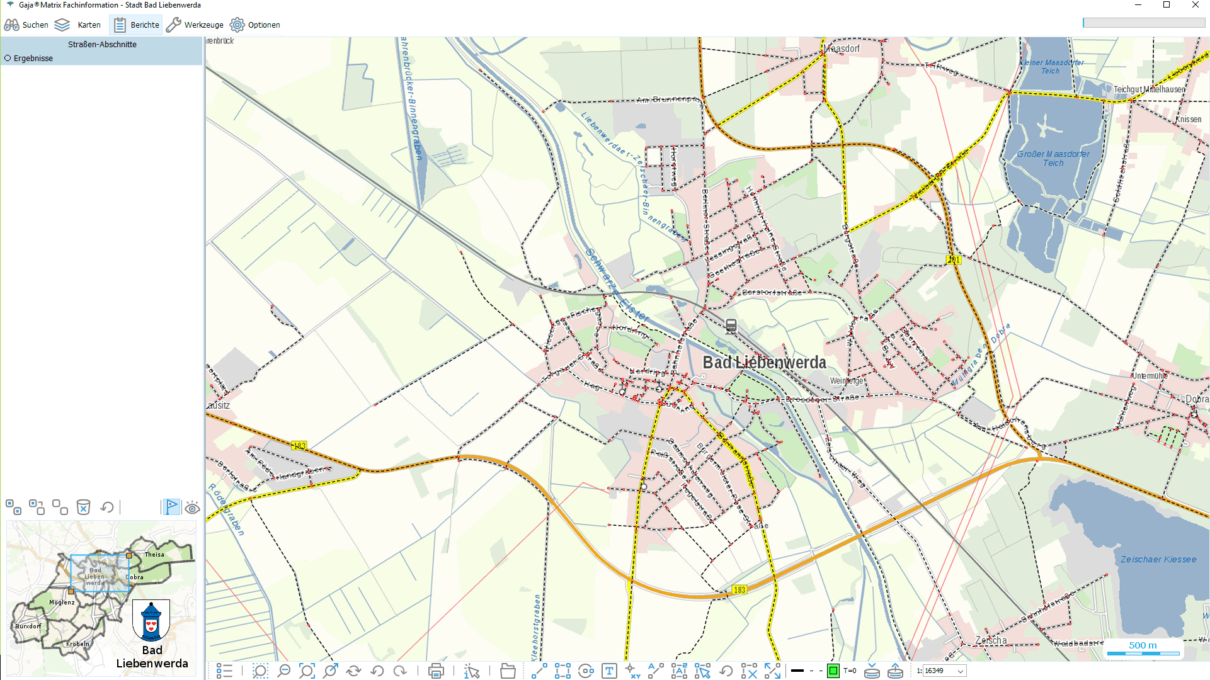
Task: Open the Optionen settings menu
Action: coord(255,25)
